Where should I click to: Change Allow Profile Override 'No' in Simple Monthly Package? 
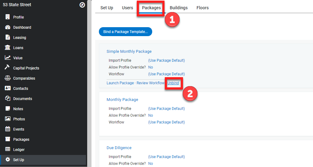[151, 67]
